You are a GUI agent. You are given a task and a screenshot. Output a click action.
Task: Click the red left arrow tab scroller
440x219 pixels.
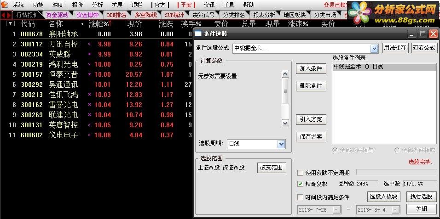[3, 15]
